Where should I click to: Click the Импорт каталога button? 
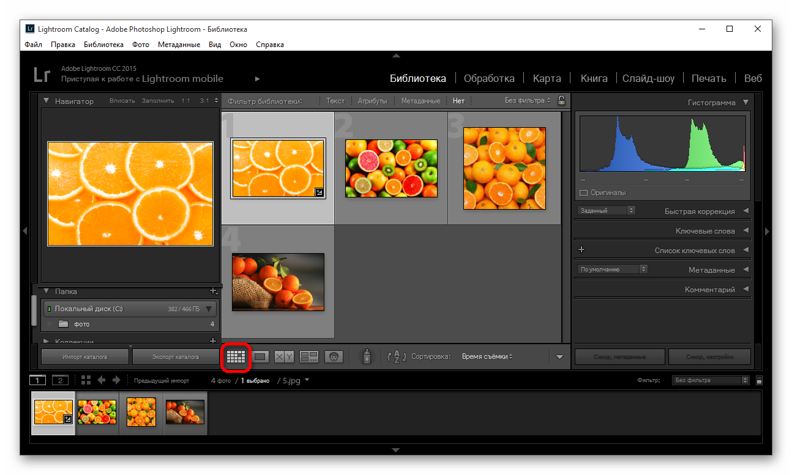click(85, 356)
